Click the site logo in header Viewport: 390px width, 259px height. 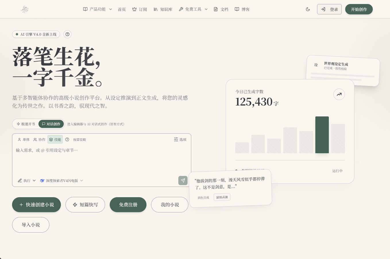click(x=25, y=9)
